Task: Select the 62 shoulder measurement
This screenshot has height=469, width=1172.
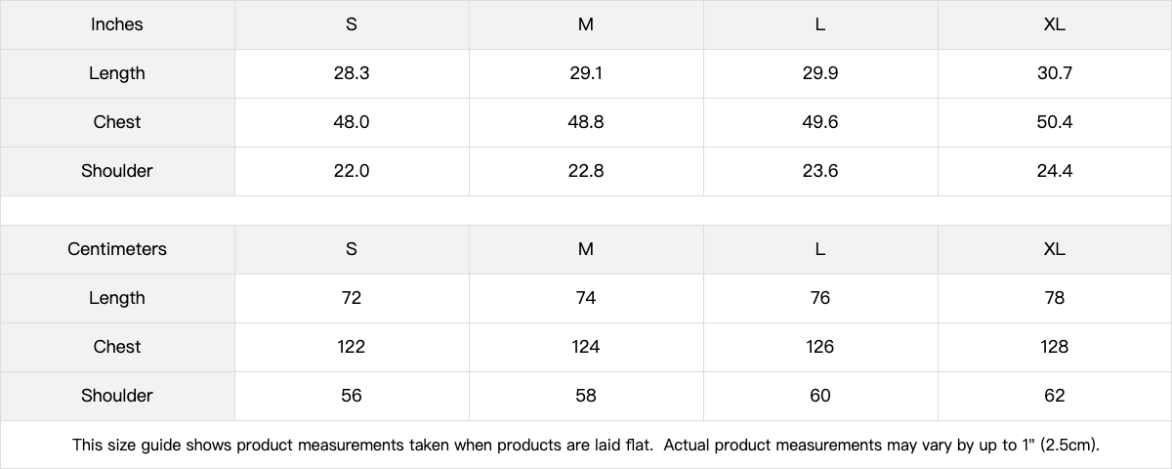Action: [x=1055, y=396]
